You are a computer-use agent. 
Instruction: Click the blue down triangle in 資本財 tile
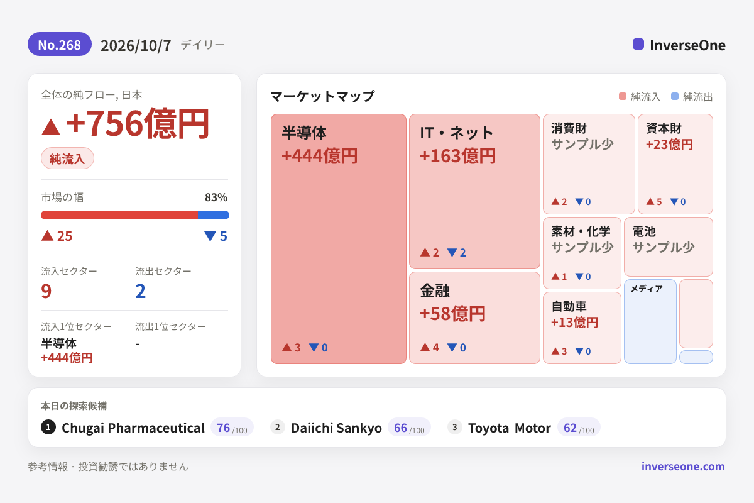pos(674,202)
